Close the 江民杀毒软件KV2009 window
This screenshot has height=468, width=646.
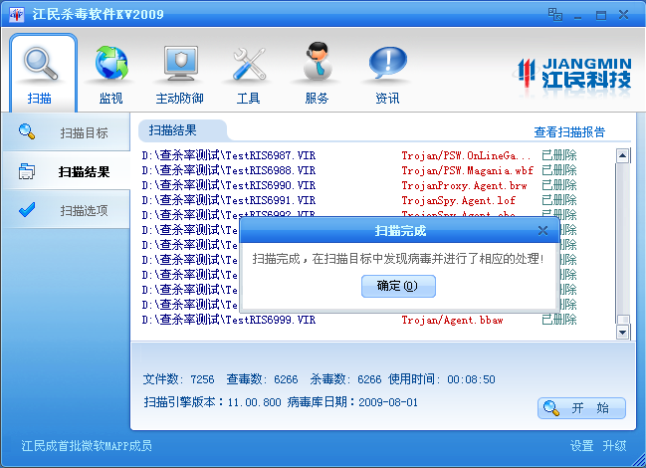(624, 15)
